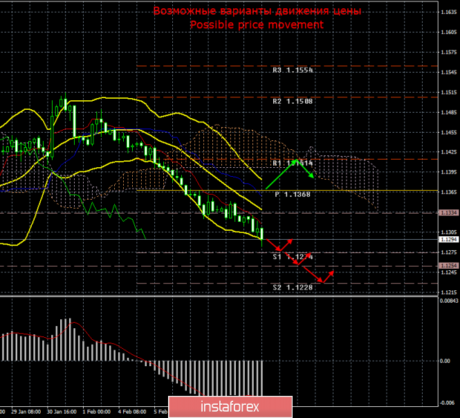Click the 1.1275 price axis value

pos(449,252)
